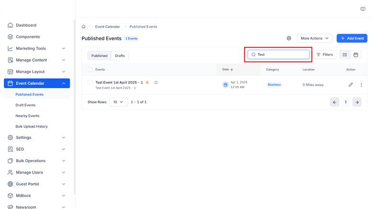Open the Published Events settings gear
The image size is (373, 209).
tap(289, 38)
